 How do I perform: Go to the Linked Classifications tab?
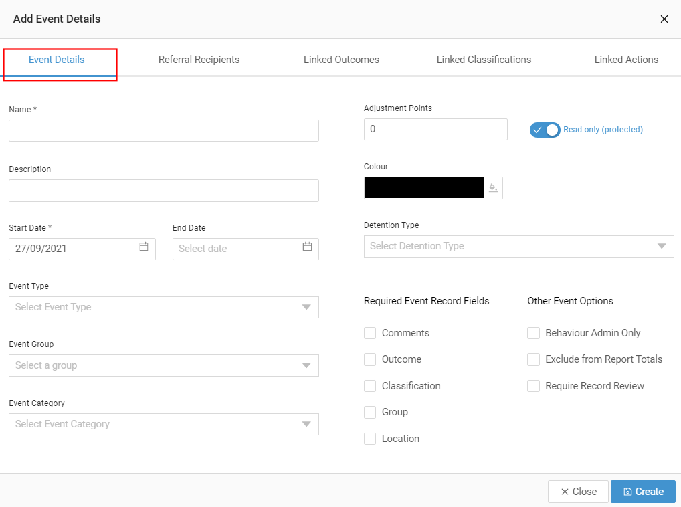click(484, 60)
